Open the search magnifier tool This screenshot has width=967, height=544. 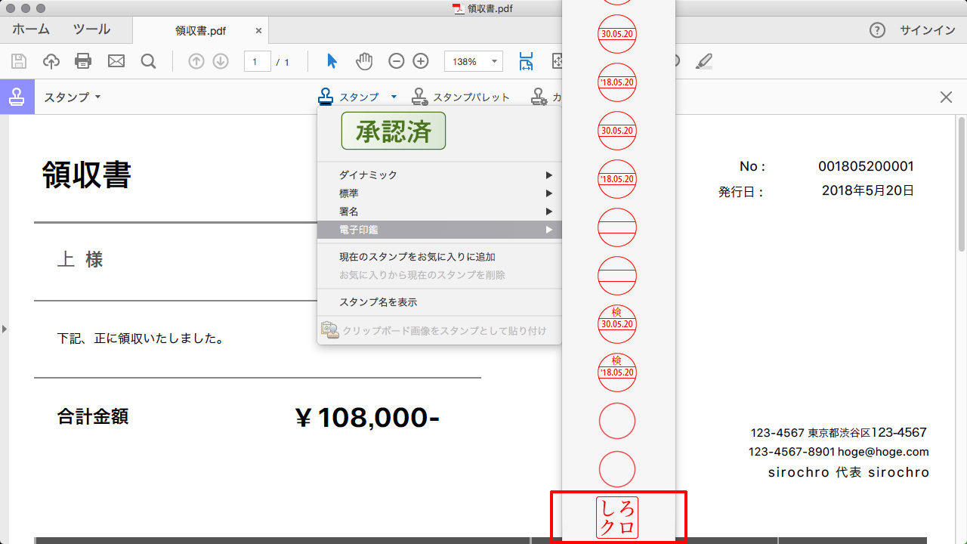coord(149,61)
